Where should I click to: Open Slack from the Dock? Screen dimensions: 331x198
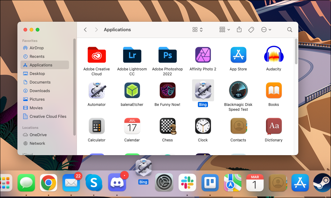(187, 183)
